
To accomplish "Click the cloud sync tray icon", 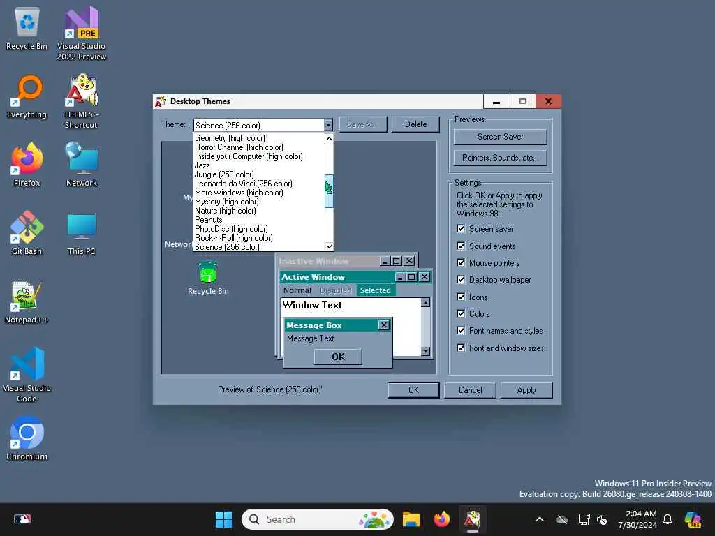I will pyautogui.click(x=562, y=519).
